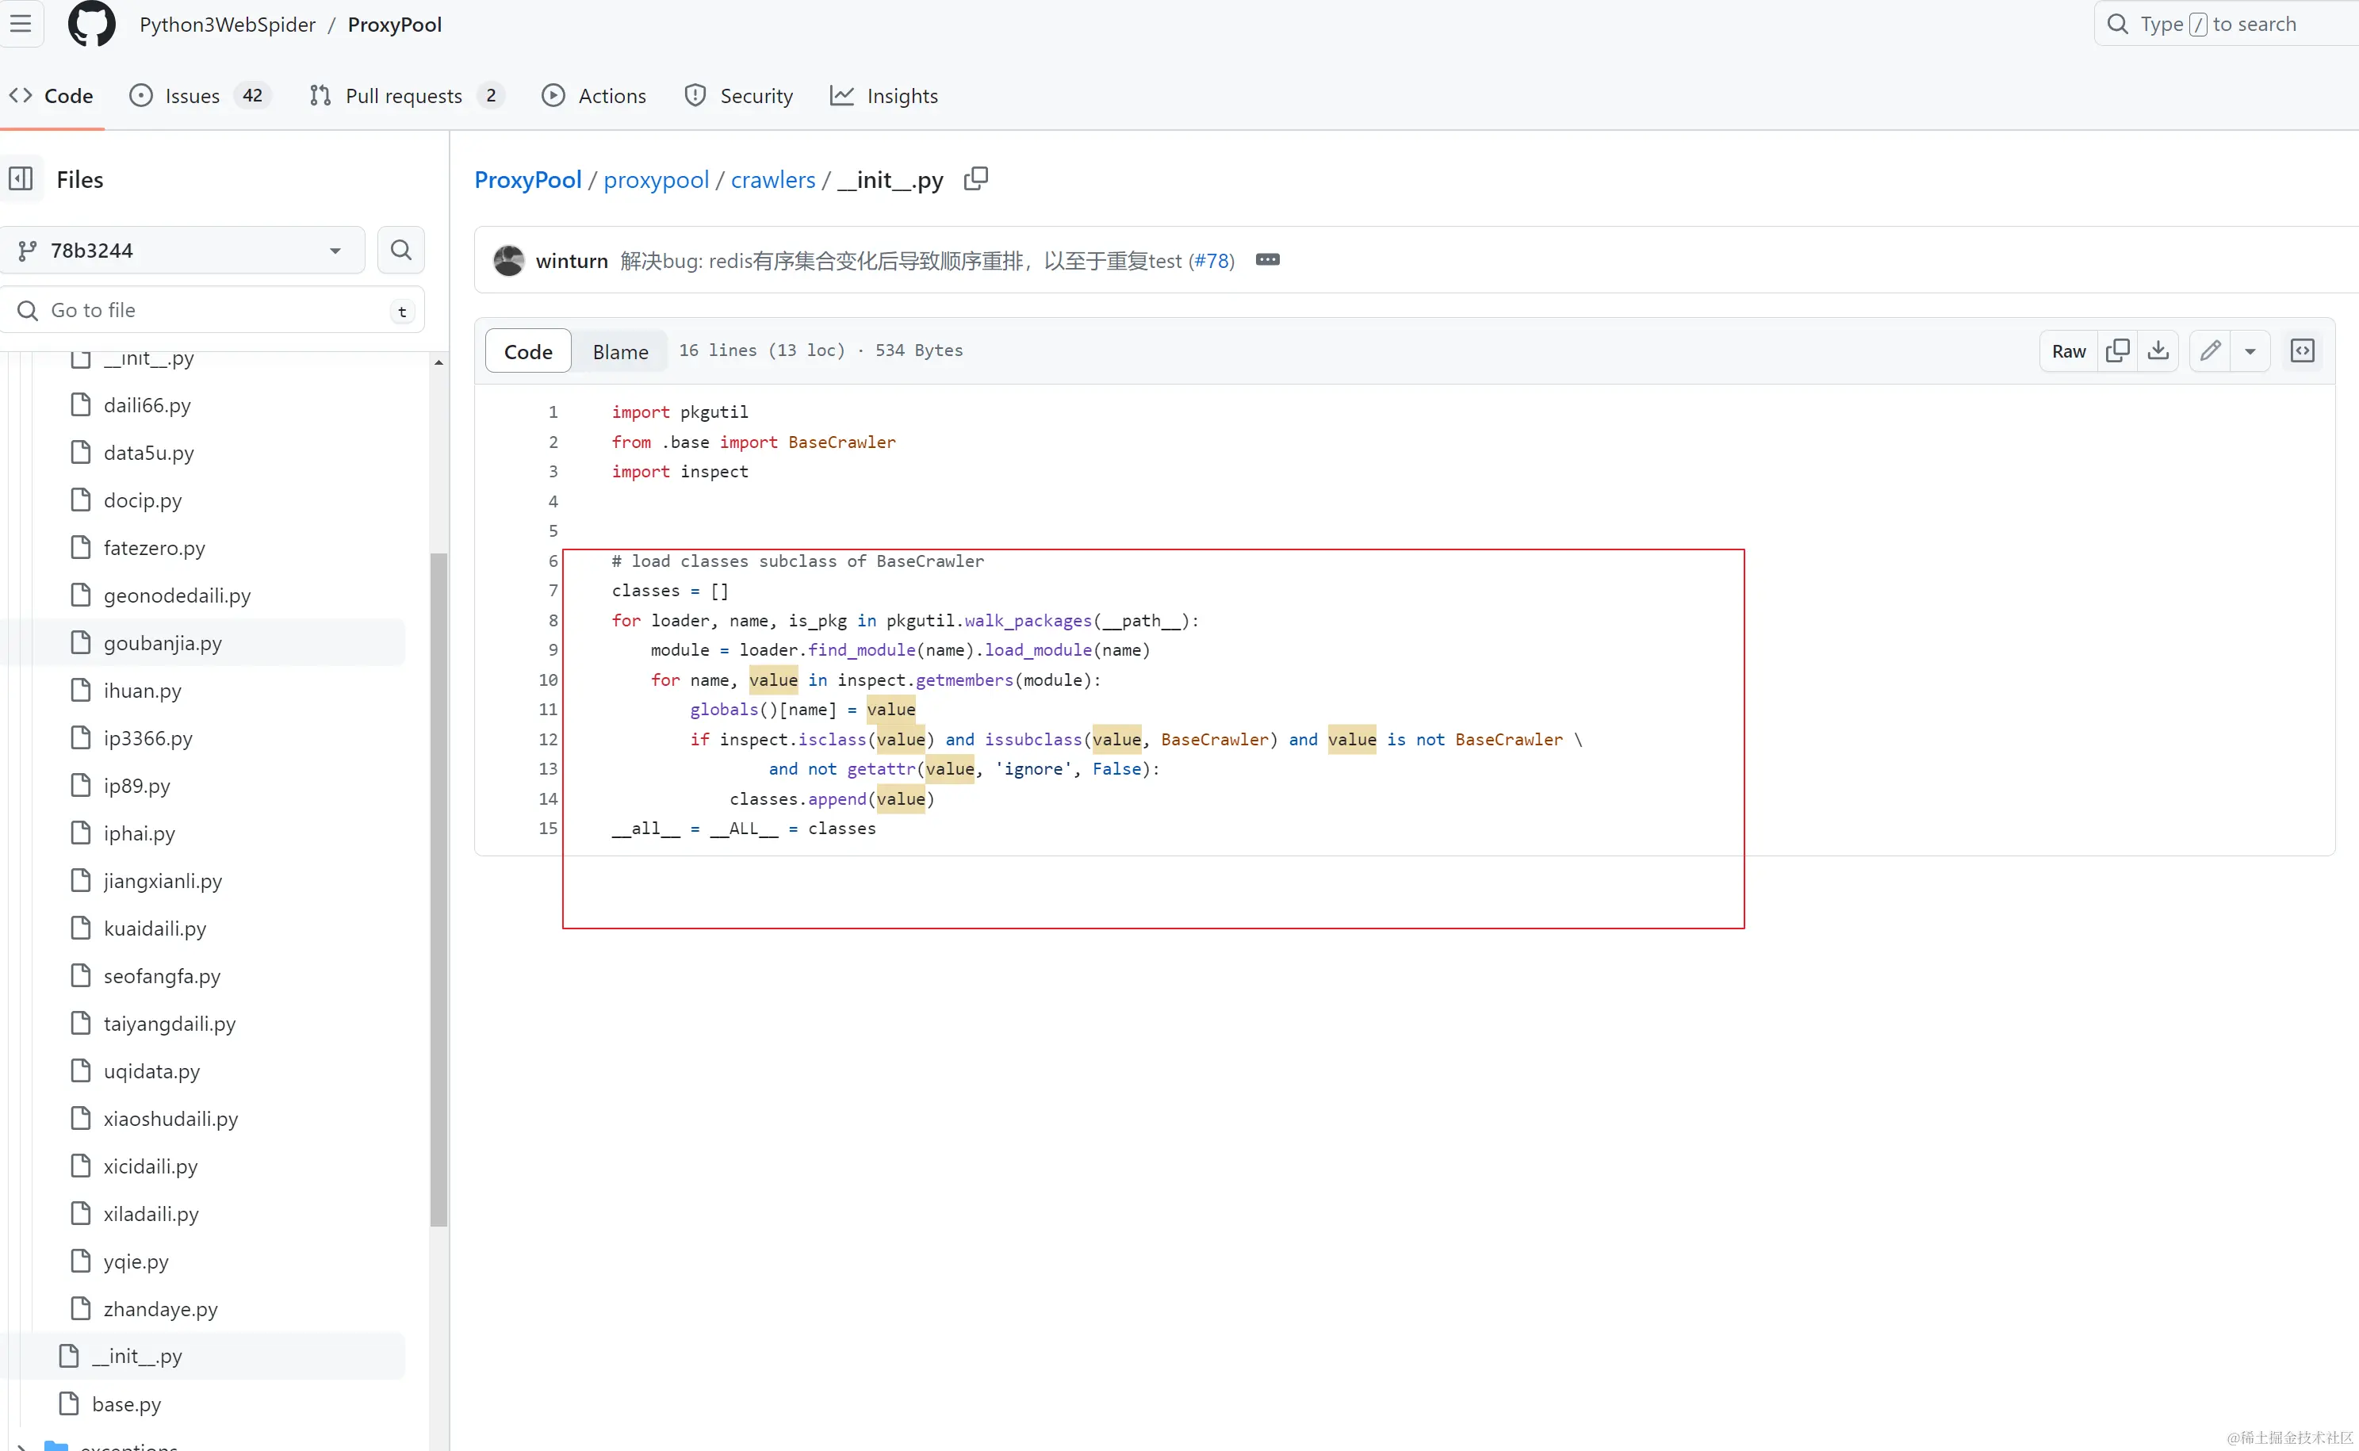
Task: Open the hamburger navigation menu
Action: pyautogui.click(x=21, y=24)
